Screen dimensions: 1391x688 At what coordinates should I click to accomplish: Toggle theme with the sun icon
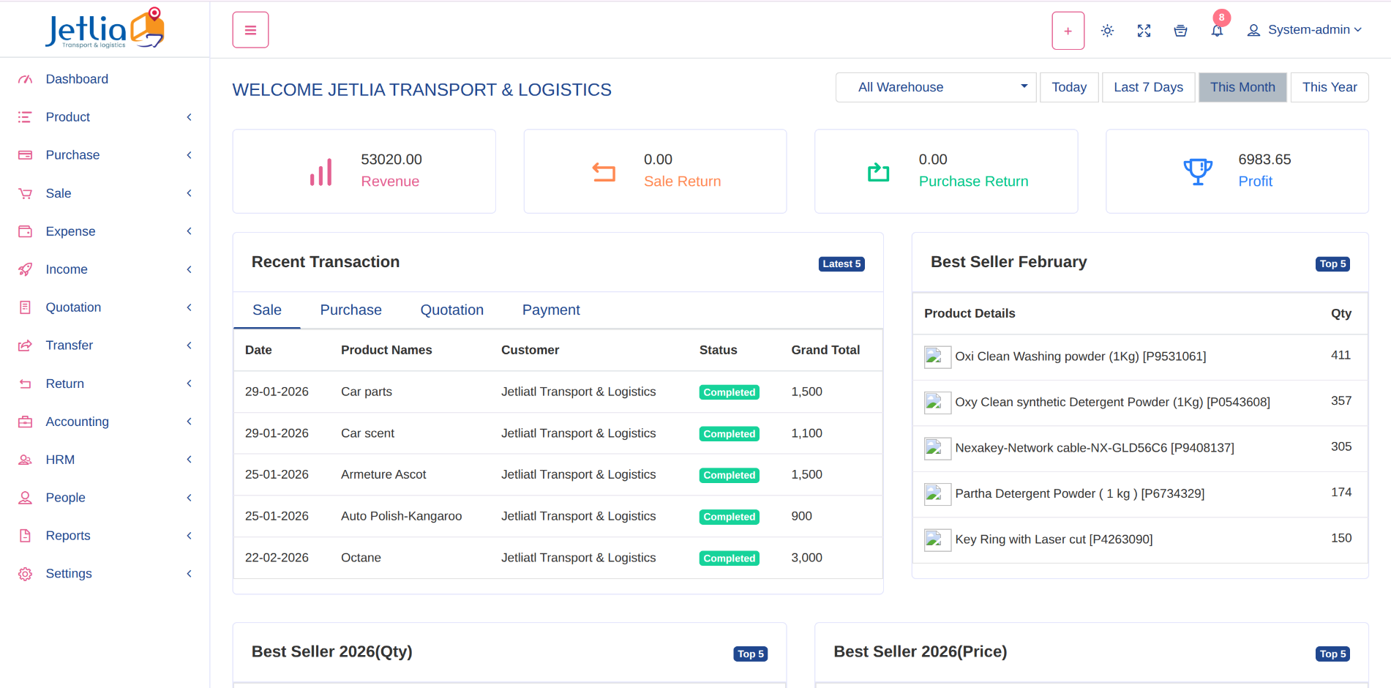(x=1107, y=30)
